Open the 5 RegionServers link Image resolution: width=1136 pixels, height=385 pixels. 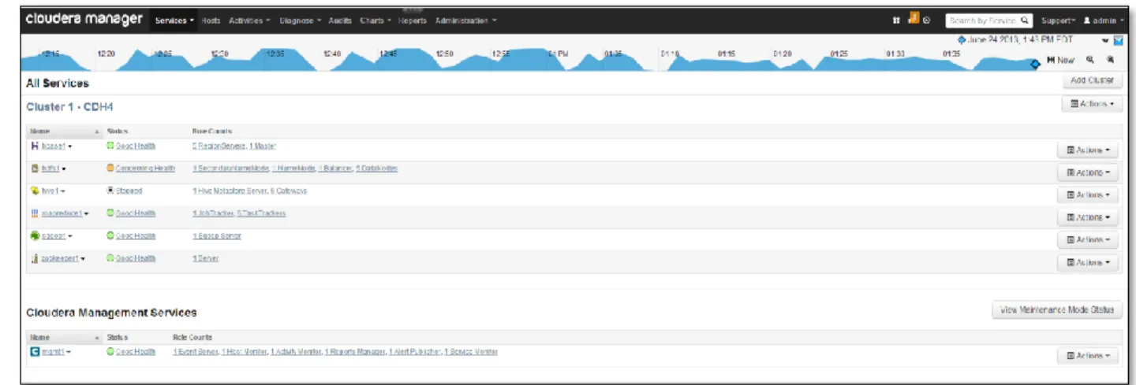pos(219,146)
